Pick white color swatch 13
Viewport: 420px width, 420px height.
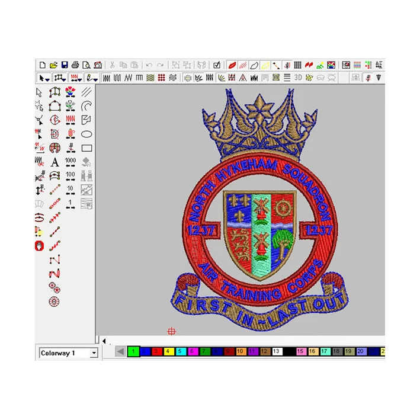tap(277, 351)
